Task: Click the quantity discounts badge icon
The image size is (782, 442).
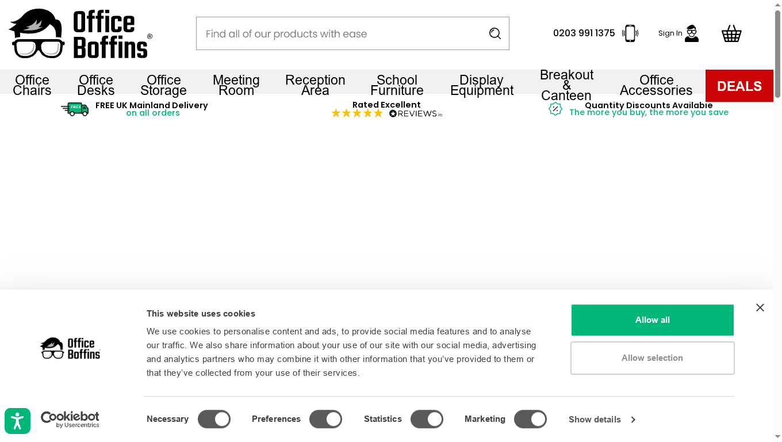Action: click(555, 108)
